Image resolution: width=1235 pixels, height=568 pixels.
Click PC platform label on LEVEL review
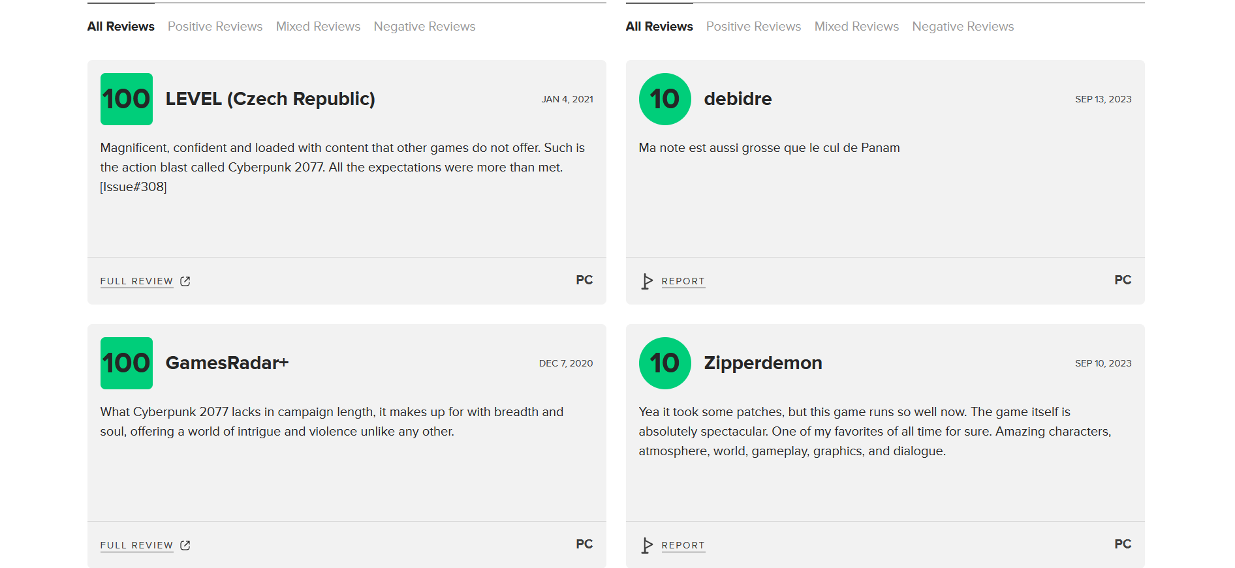tap(584, 280)
